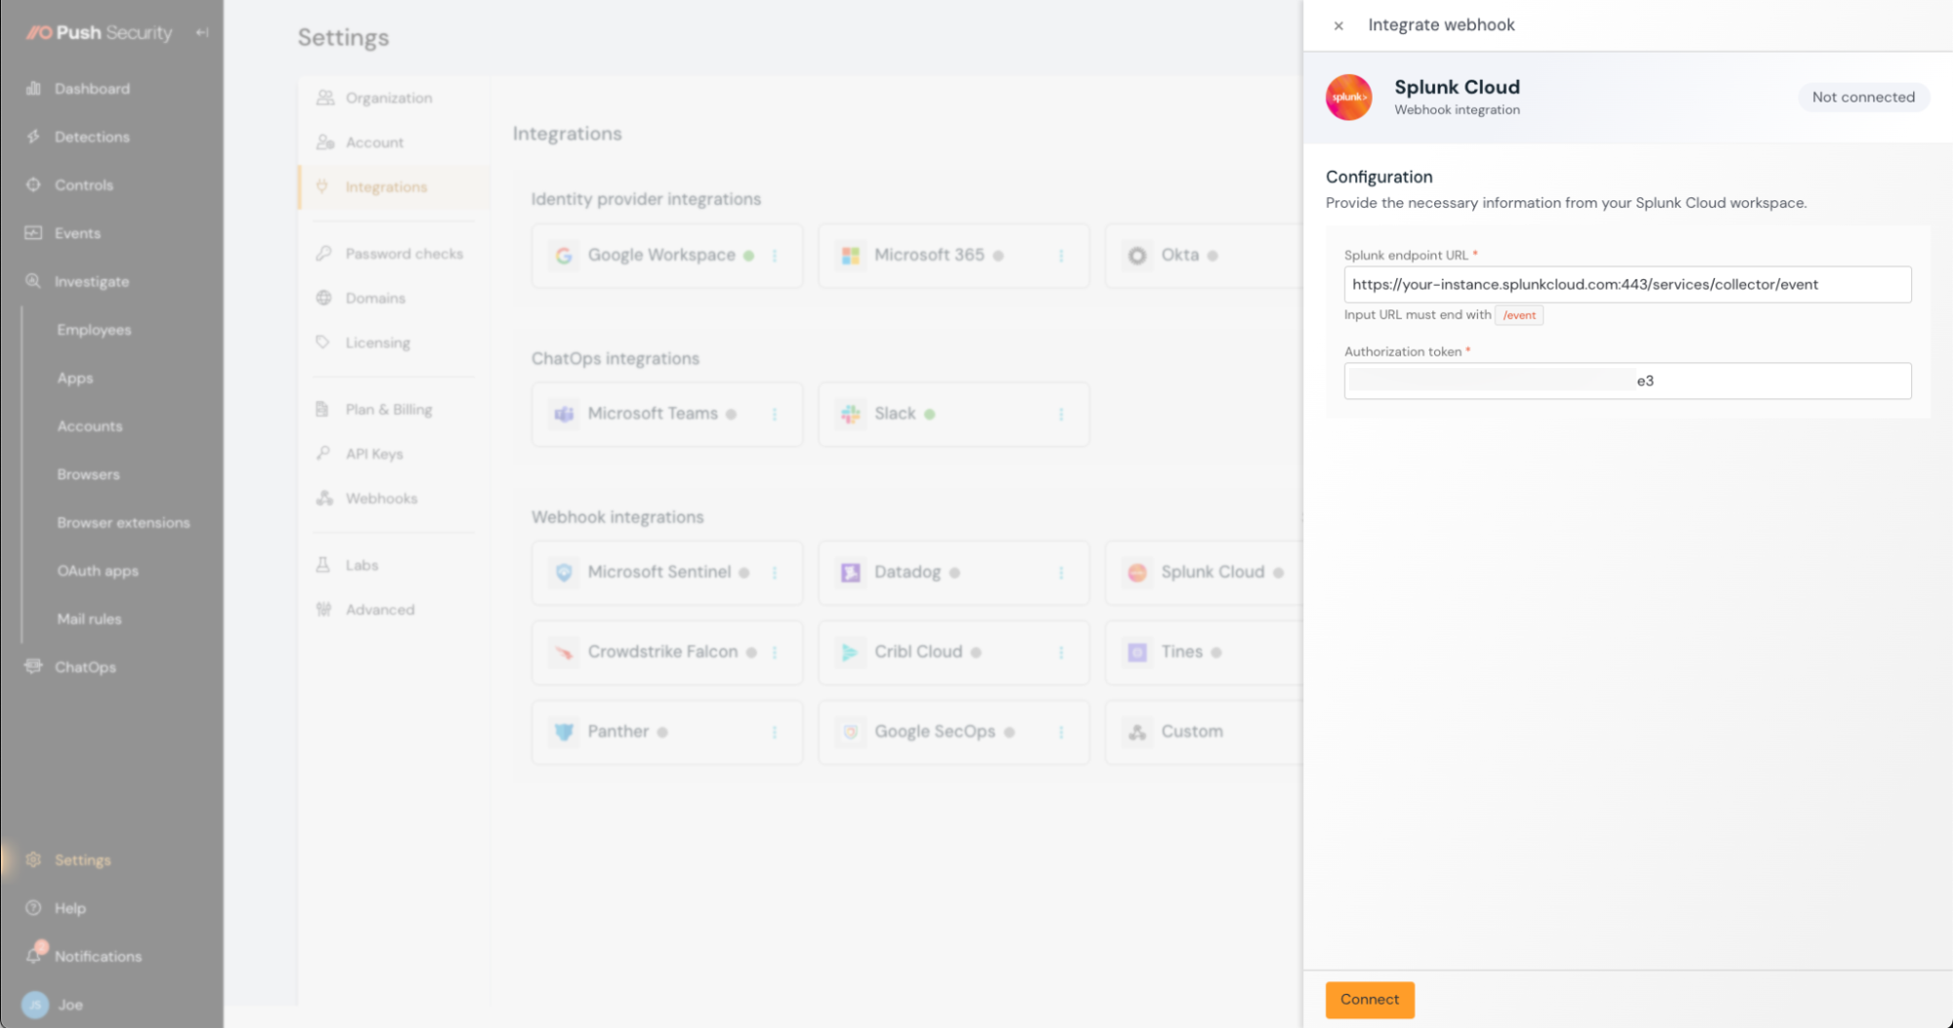
Task: Open Dashboard in the sidebar
Action: pos(92,89)
